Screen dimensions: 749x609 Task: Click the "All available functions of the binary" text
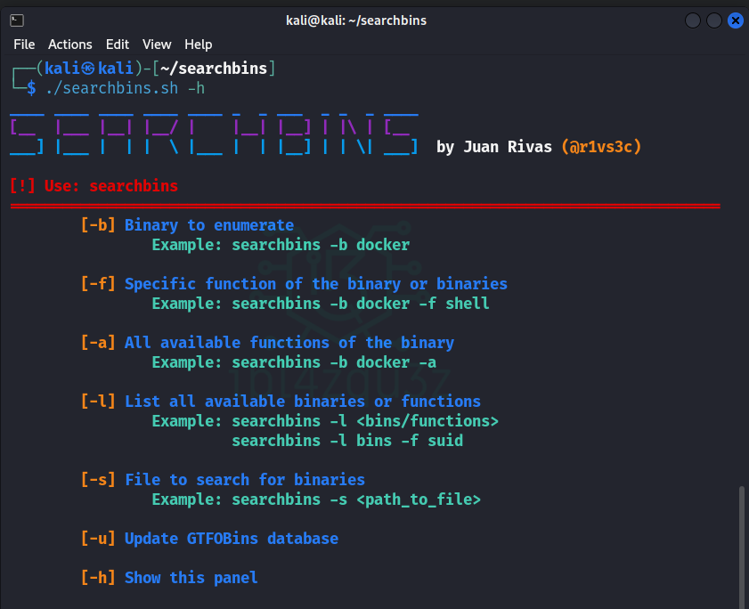(x=289, y=343)
